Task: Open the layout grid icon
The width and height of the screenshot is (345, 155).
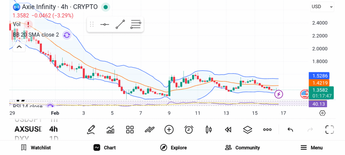Action: (x=130, y=129)
